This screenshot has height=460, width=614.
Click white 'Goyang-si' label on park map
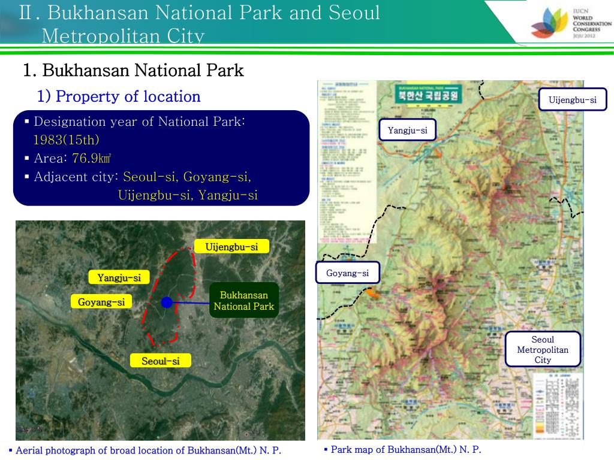348,273
